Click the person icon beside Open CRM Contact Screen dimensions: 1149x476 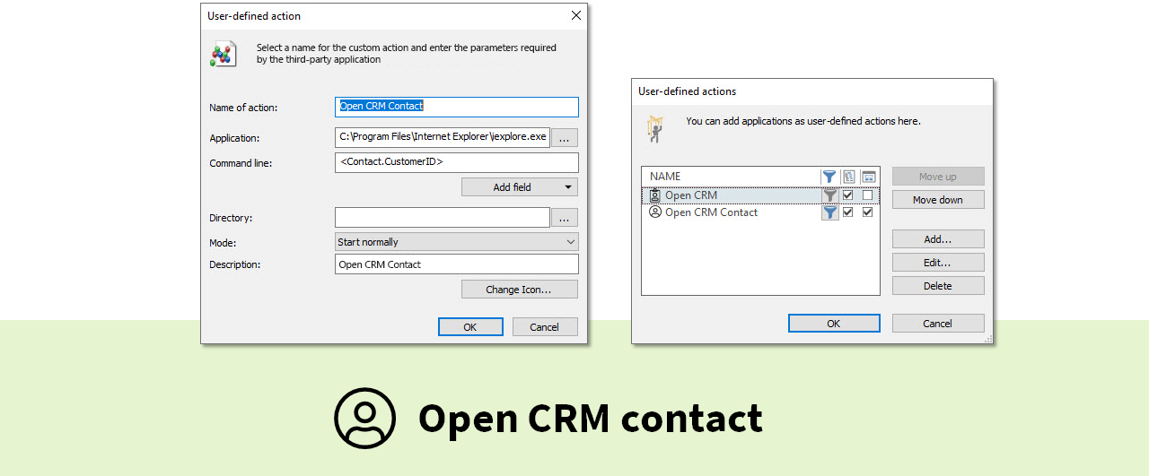coord(655,212)
